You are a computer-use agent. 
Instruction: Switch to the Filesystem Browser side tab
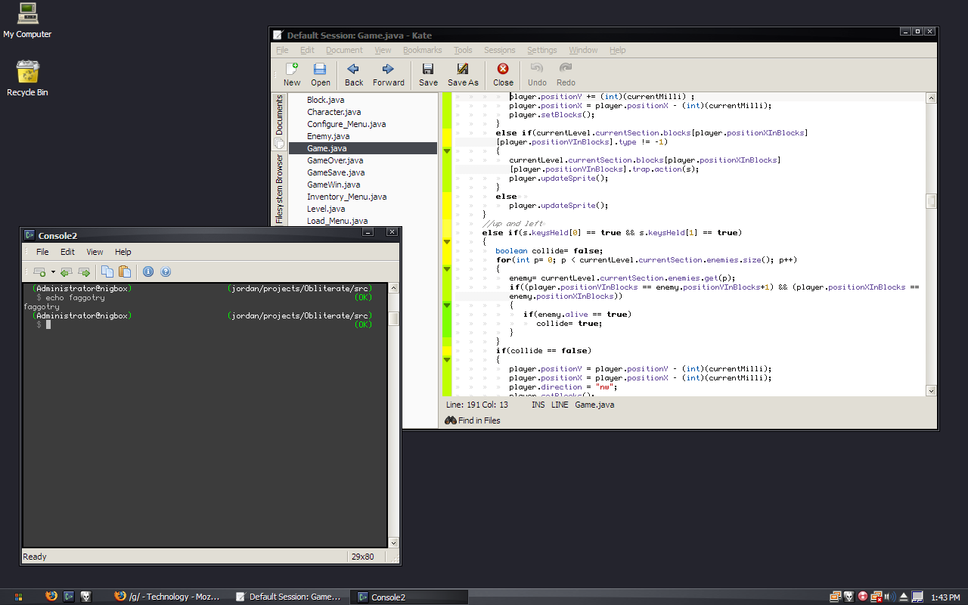pyautogui.click(x=279, y=189)
